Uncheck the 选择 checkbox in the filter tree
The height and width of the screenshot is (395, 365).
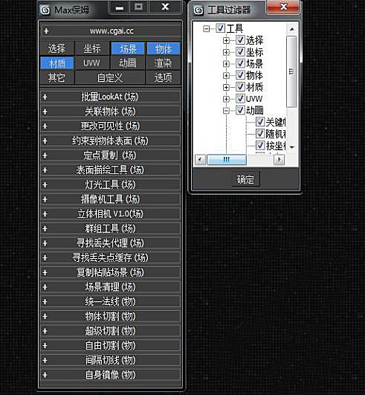click(240, 40)
